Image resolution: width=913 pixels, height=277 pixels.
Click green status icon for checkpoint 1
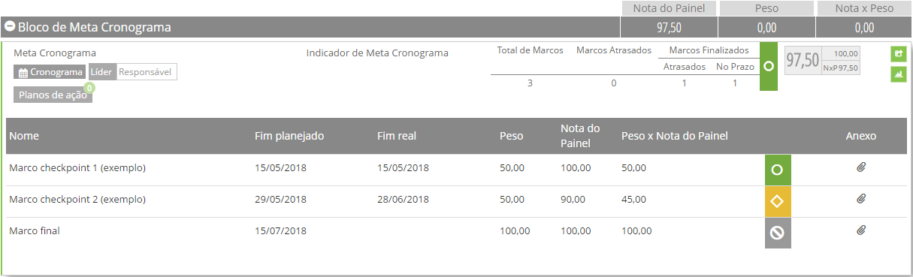click(x=778, y=170)
